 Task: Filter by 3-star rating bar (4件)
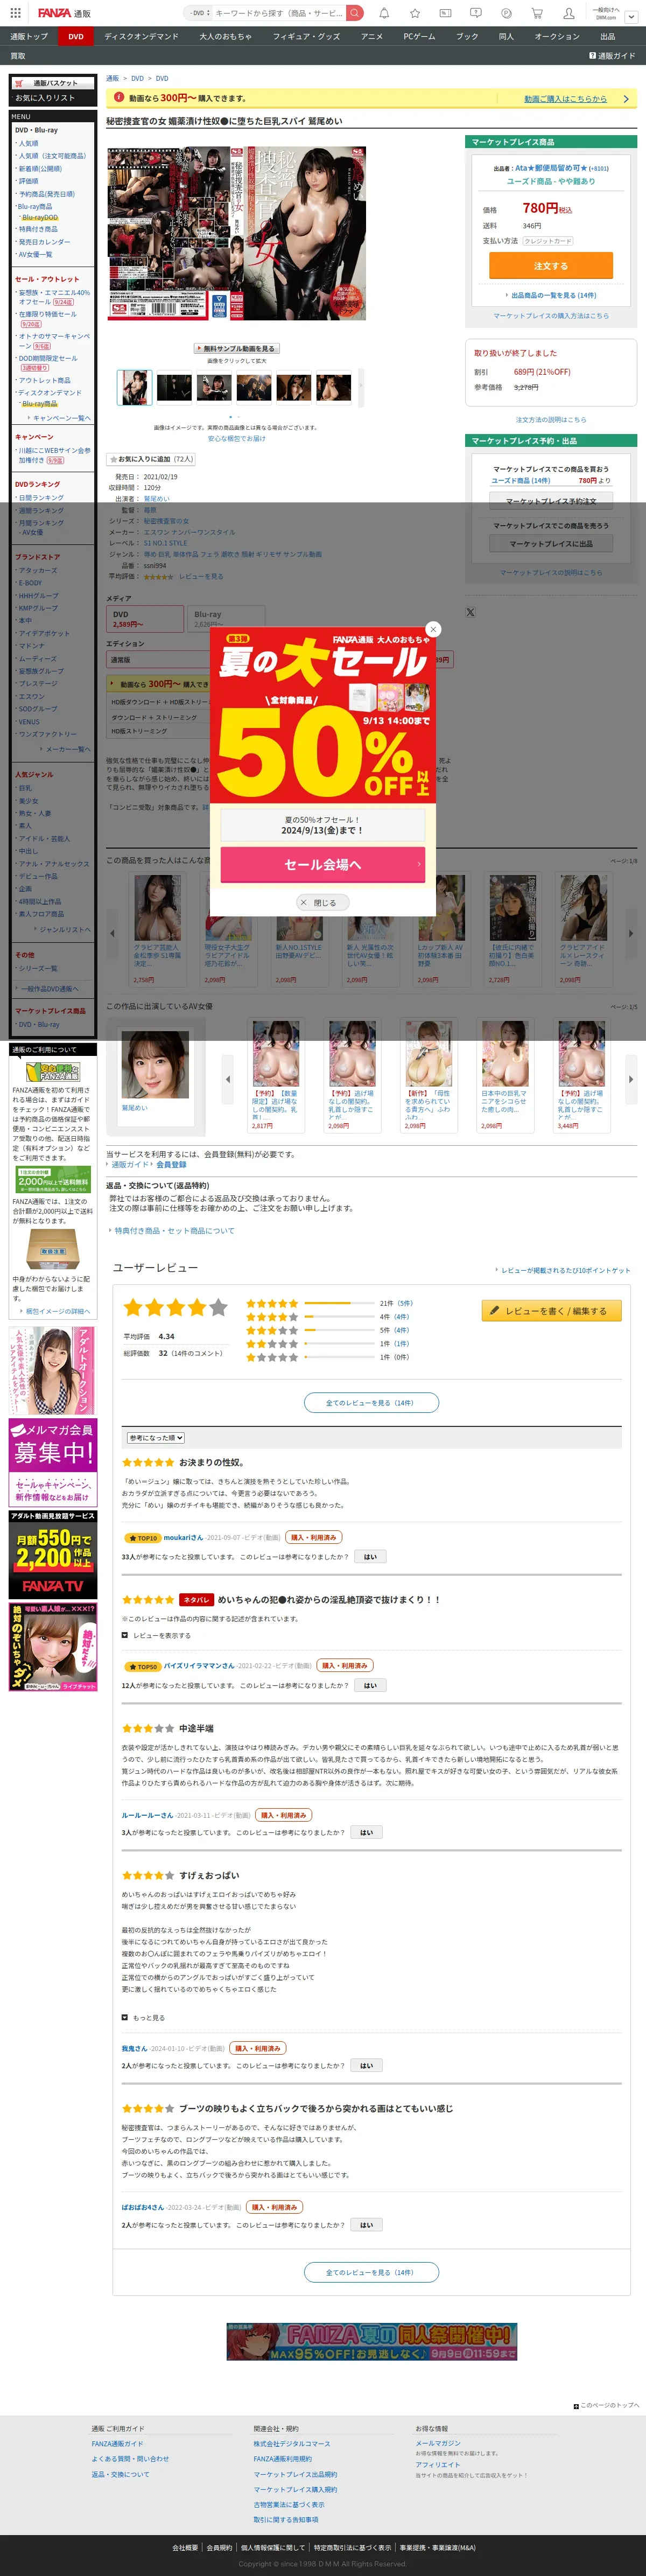coord(329,1330)
